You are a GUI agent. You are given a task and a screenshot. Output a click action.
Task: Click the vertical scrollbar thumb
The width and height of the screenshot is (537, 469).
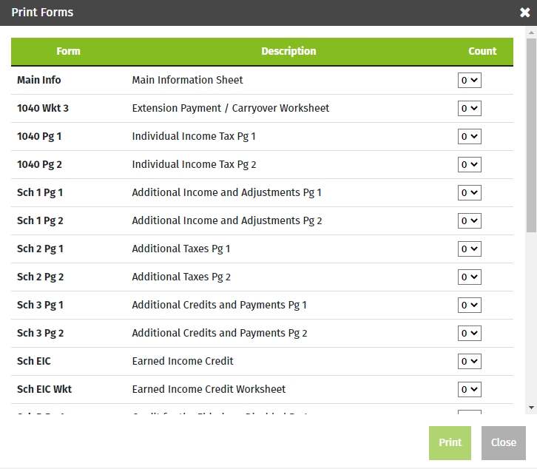pos(531,133)
